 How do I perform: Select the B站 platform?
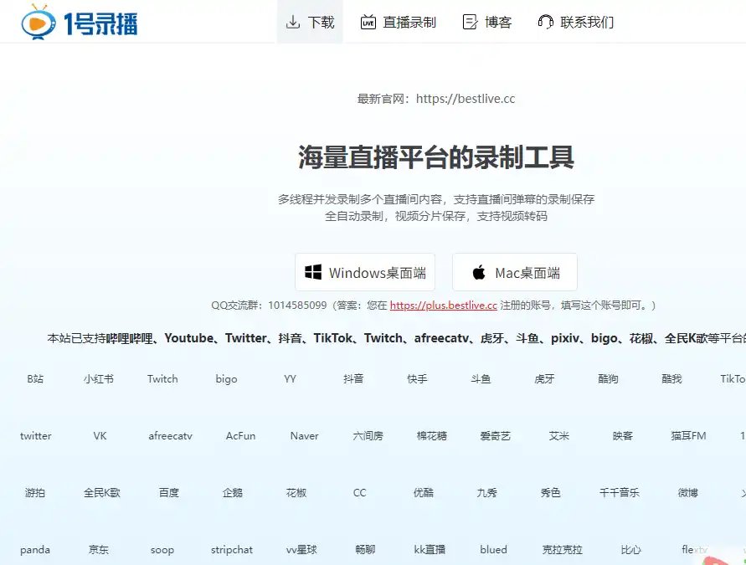(35, 379)
